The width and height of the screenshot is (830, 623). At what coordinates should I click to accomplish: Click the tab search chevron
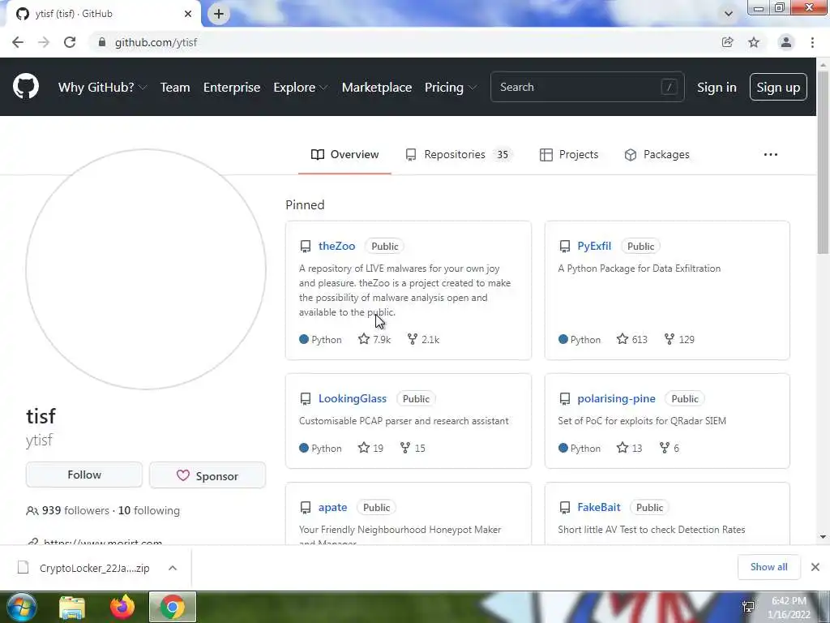[x=729, y=14]
